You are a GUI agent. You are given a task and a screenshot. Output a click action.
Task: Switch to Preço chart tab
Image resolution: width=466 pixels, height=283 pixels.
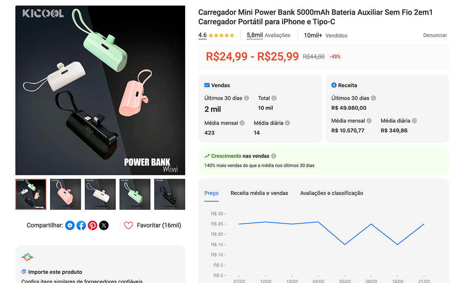(211, 193)
